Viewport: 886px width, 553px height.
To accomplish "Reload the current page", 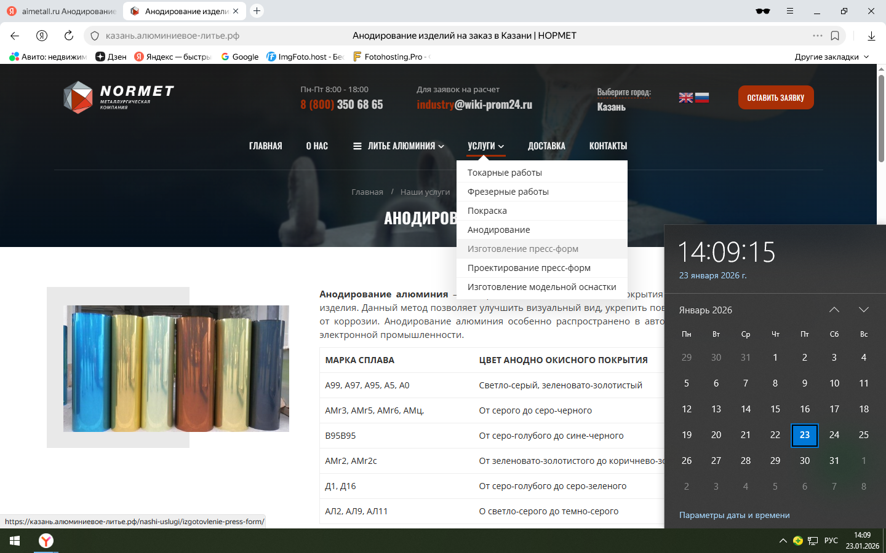I will point(69,36).
